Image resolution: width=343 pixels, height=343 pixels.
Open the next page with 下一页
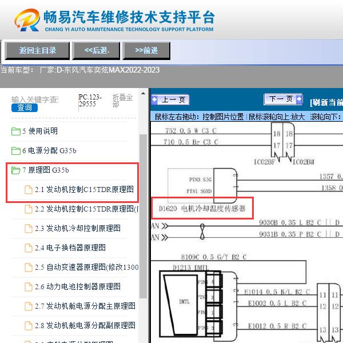pos(284,99)
